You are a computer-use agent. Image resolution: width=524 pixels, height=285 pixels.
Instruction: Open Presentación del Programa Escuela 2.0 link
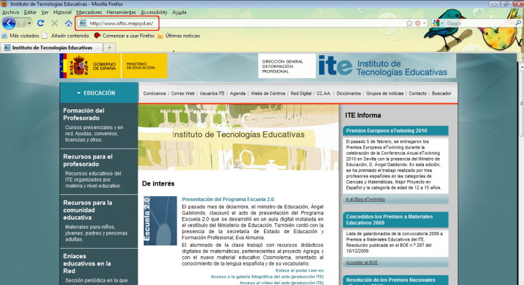[228, 200]
